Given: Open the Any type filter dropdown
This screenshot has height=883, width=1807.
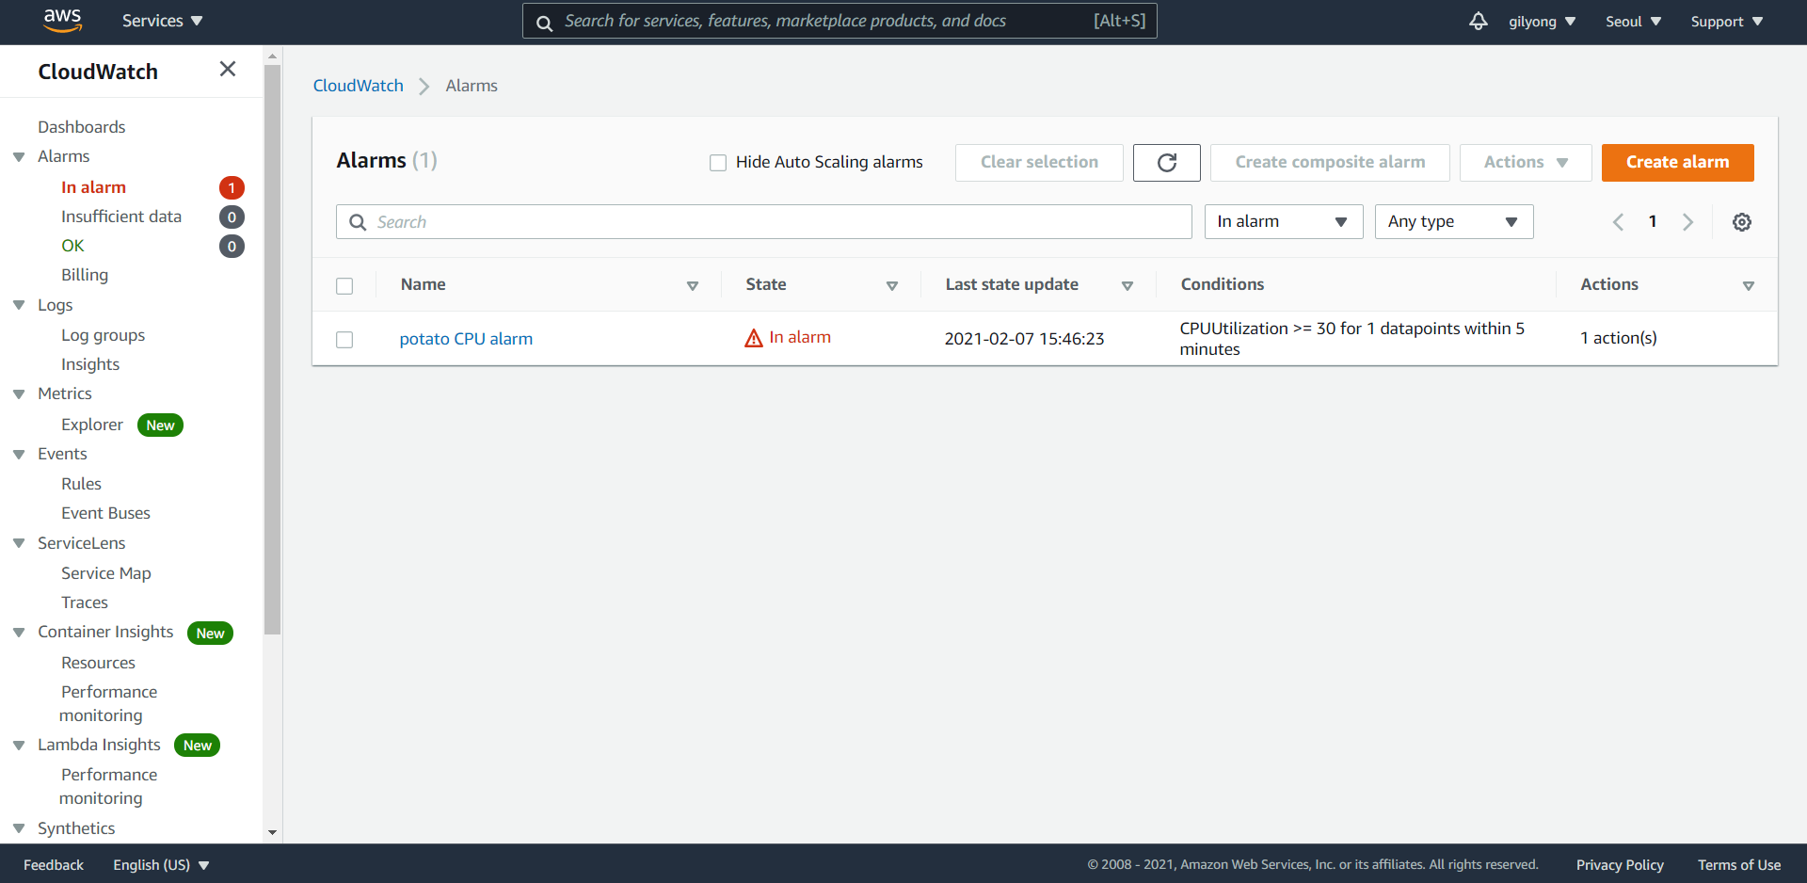Looking at the screenshot, I should pyautogui.click(x=1454, y=222).
